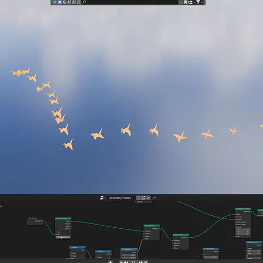Pause the animation playback
The width and height of the screenshot is (263, 263).
click(x=133, y=262)
